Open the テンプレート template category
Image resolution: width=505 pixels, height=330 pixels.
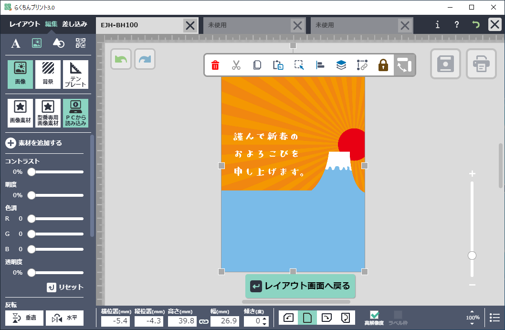(76, 75)
